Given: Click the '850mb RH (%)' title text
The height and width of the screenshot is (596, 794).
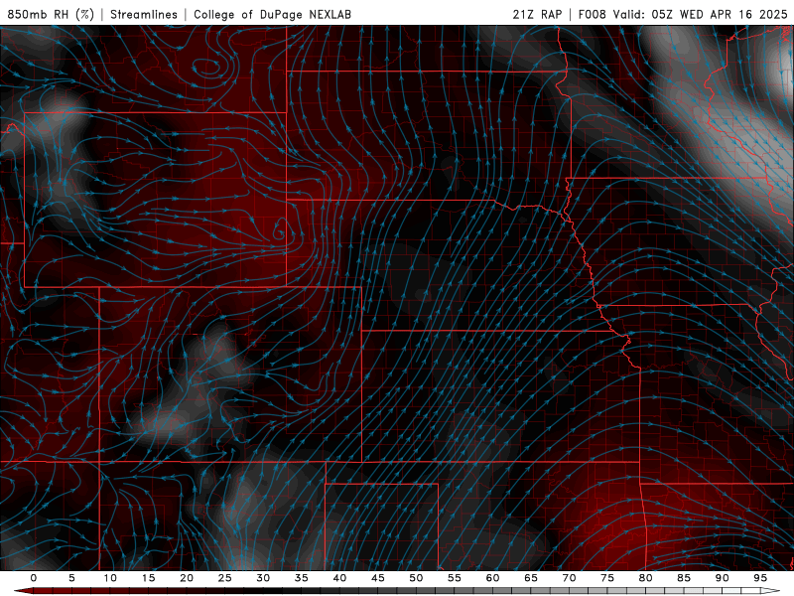Looking at the screenshot, I should tap(51, 14).
